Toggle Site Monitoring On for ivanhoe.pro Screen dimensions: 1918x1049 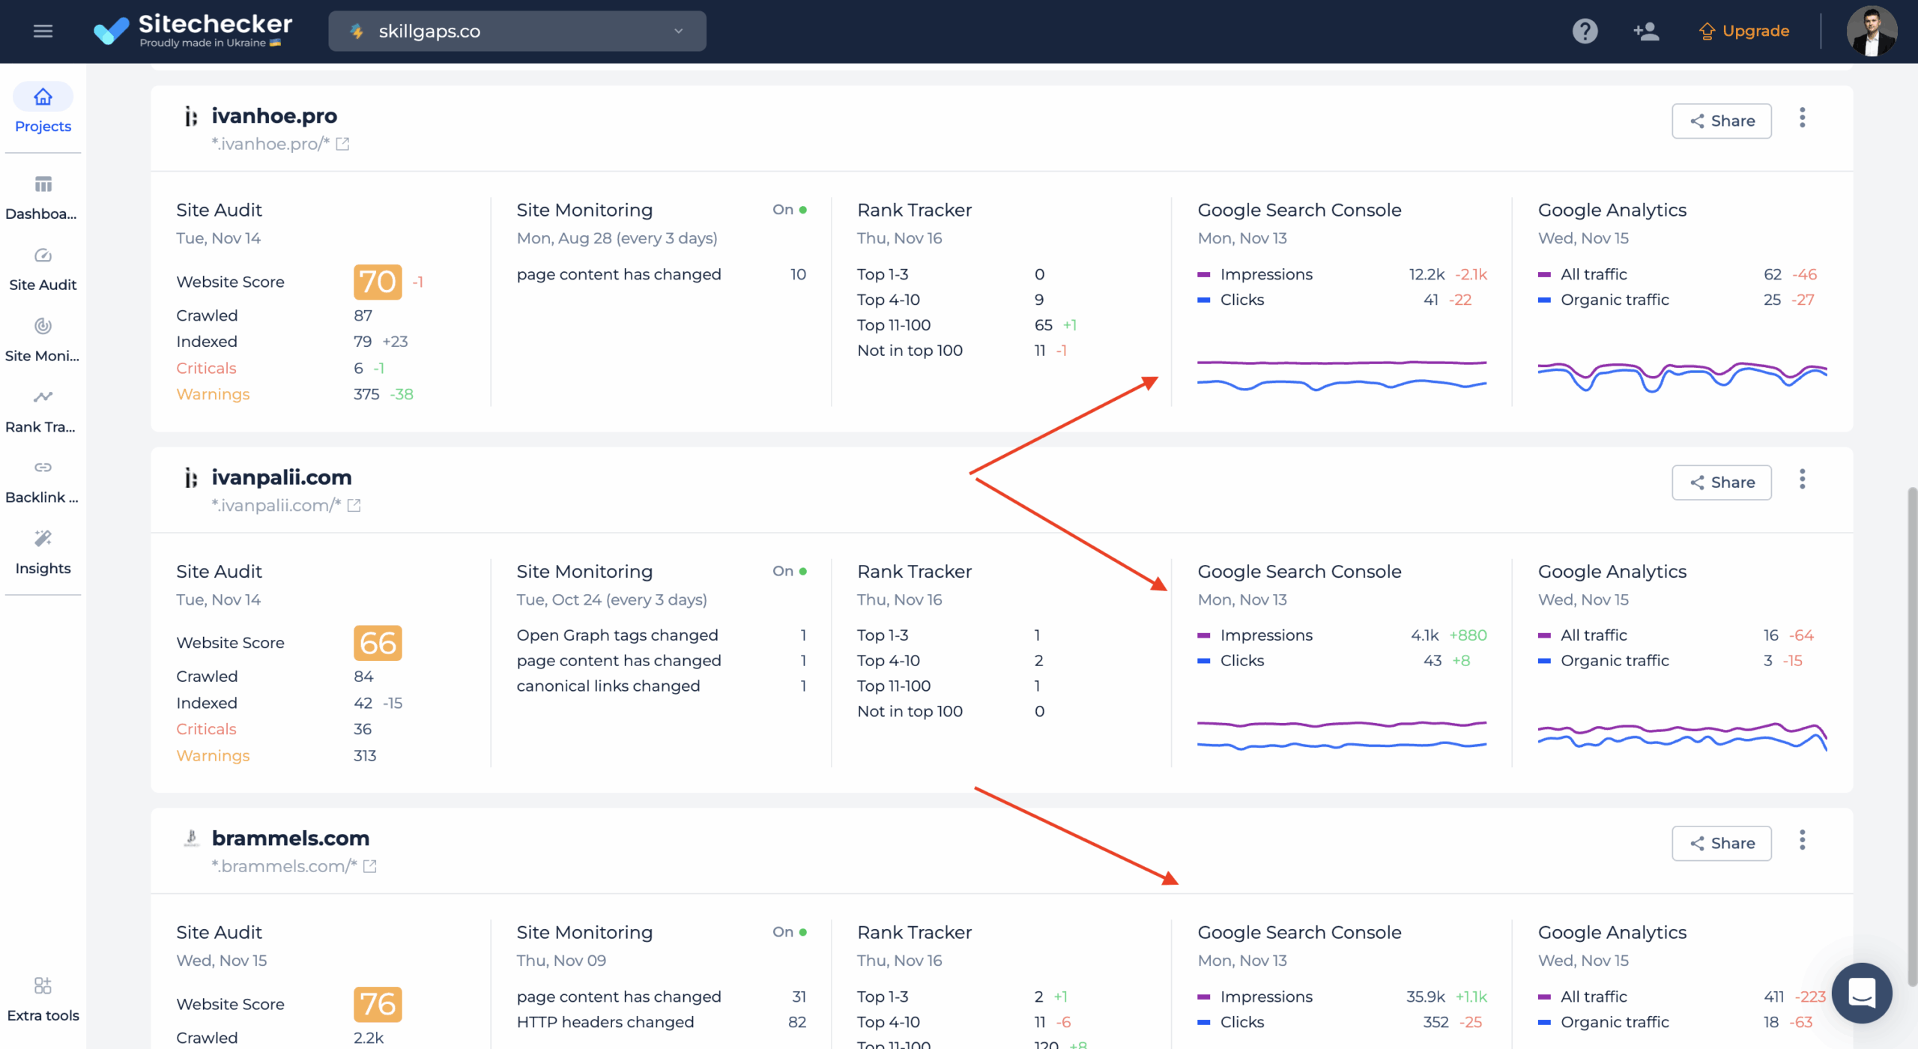(x=790, y=210)
